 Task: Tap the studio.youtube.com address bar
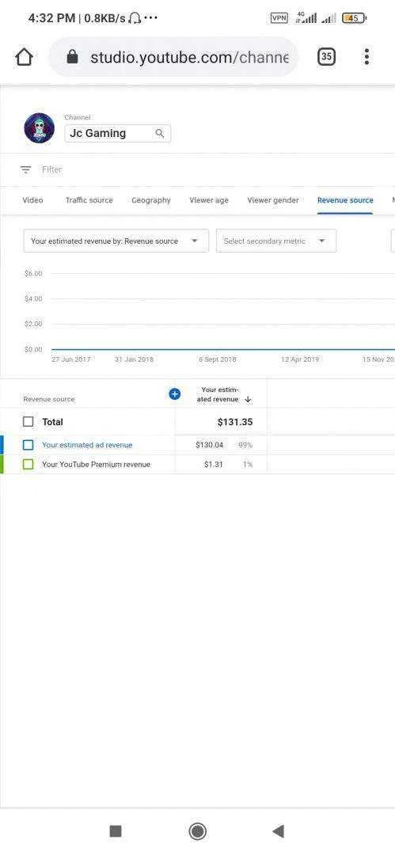coord(173,57)
